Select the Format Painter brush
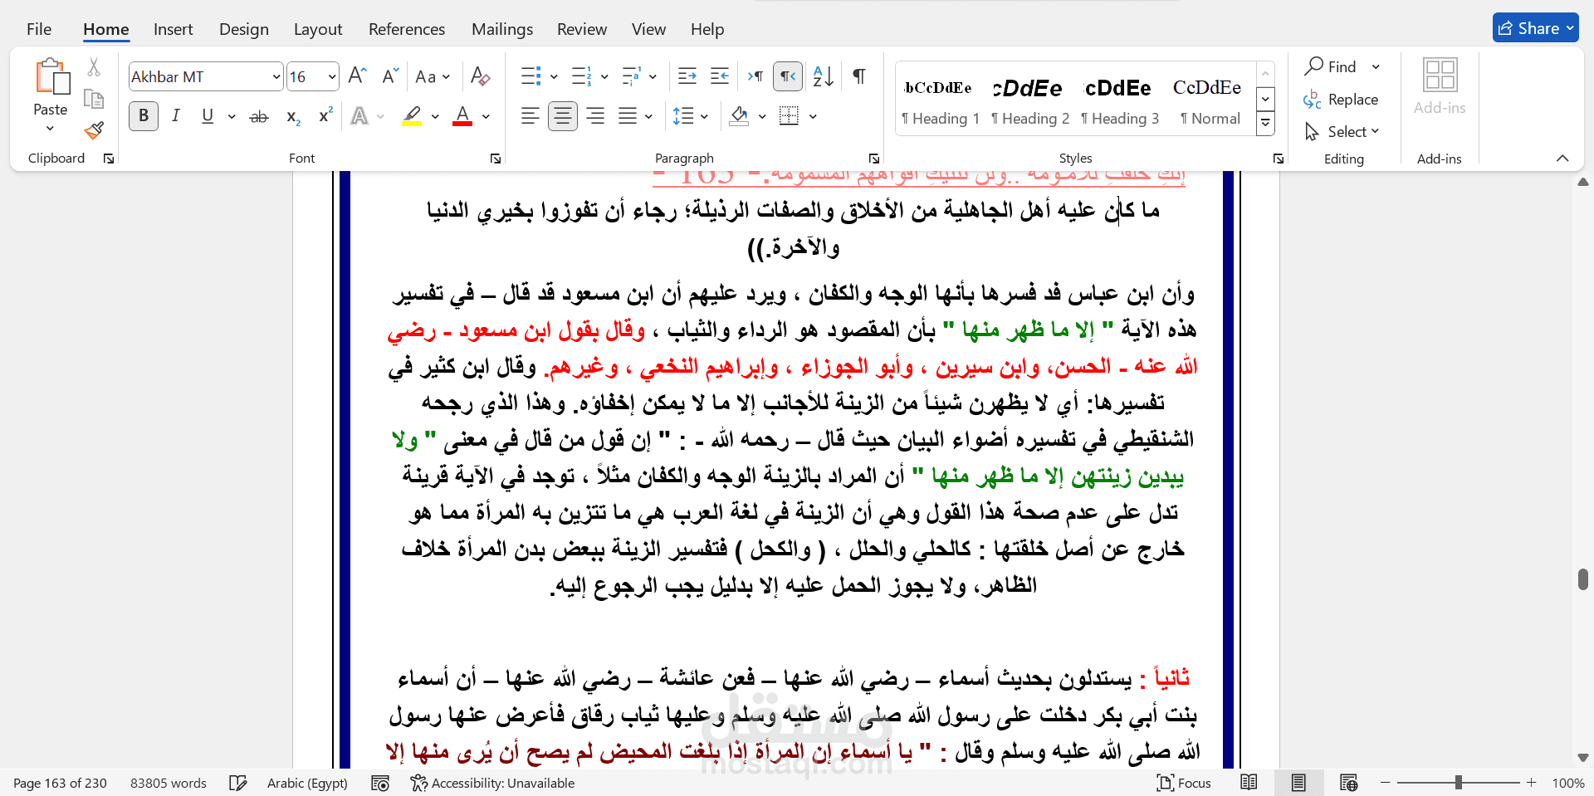The height and width of the screenshot is (796, 1594). [94, 130]
